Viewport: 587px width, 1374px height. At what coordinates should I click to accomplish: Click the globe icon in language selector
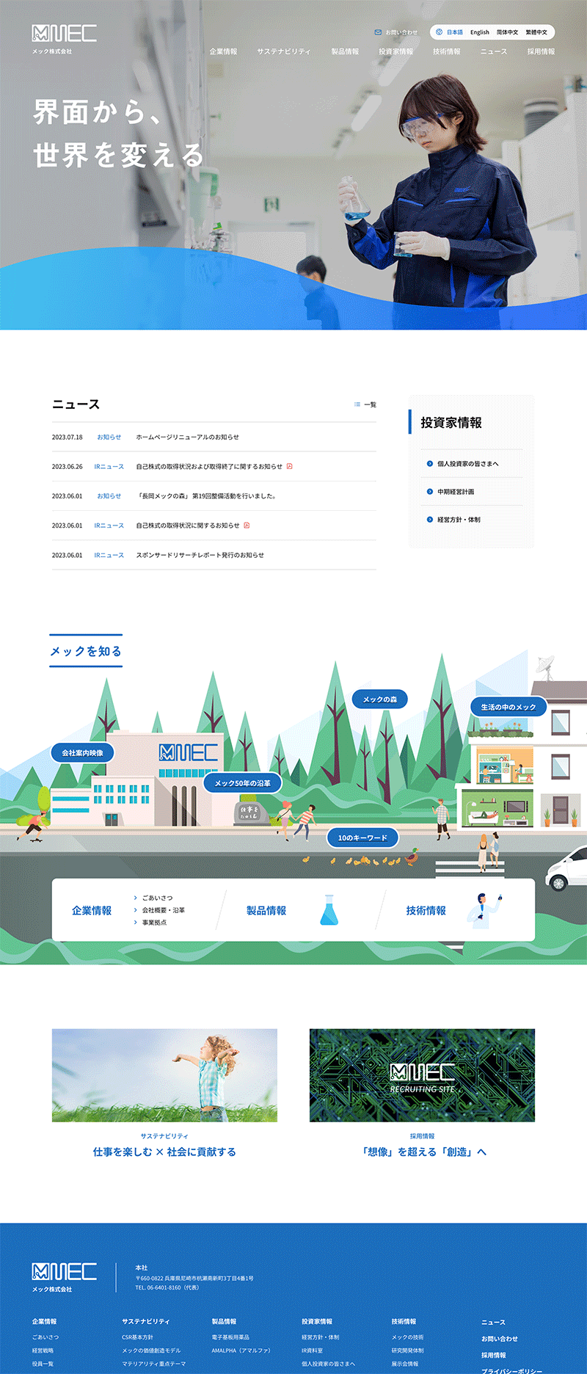pos(439,32)
